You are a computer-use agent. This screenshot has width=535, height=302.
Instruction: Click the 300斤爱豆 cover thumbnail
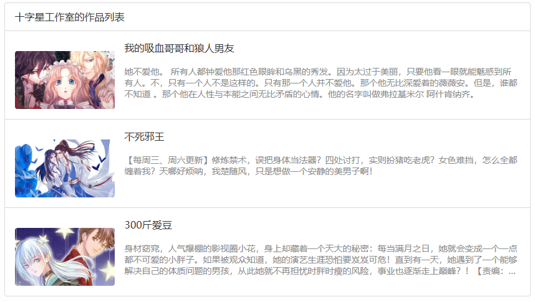tap(65, 257)
